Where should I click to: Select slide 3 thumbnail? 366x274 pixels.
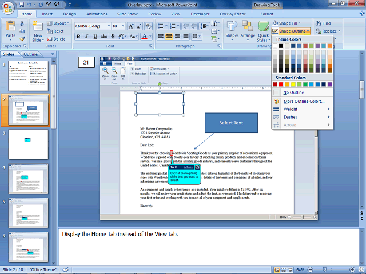28,144
